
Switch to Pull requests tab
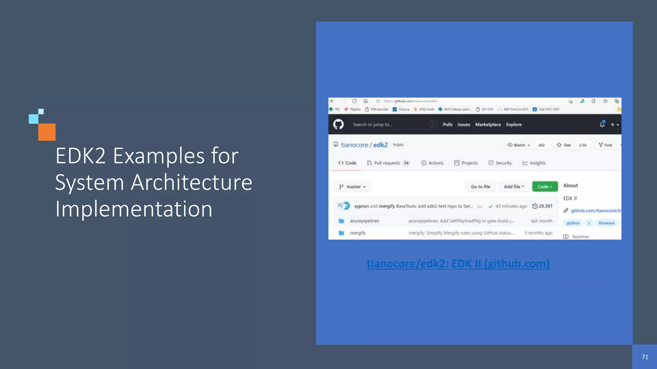tap(387, 163)
